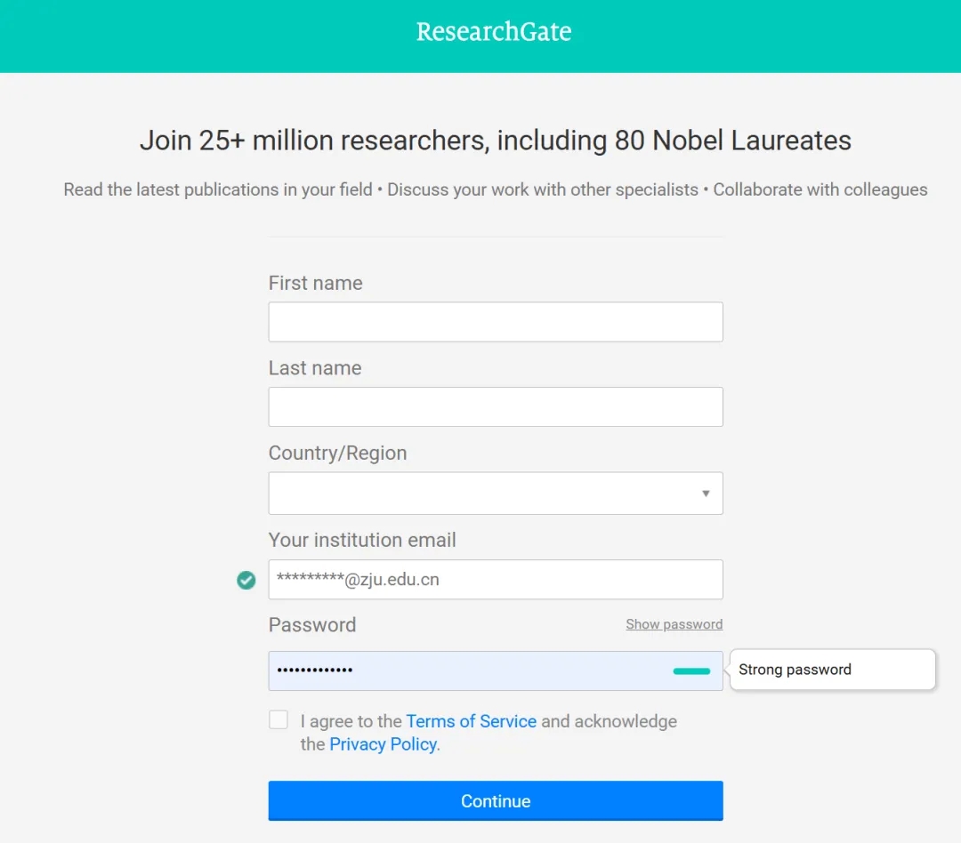Click inside the Password field
The width and height of the screenshot is (961, 843).
[x=496, y=670]
